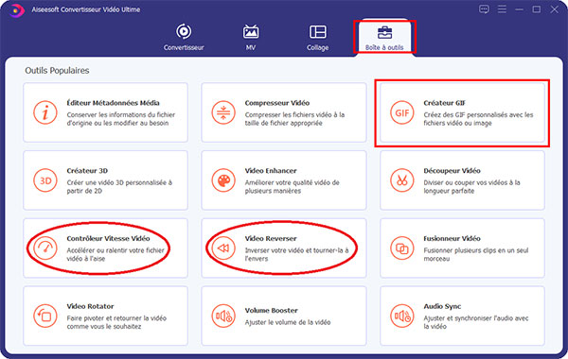
Task: Click the Découpeur Vidéo scissors icon
Action: (402, 180)
